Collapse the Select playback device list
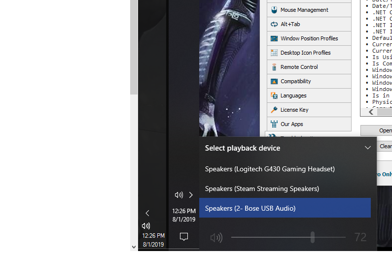Image resolution: width=392 pixels, height=253 pixels. point(367,148)
